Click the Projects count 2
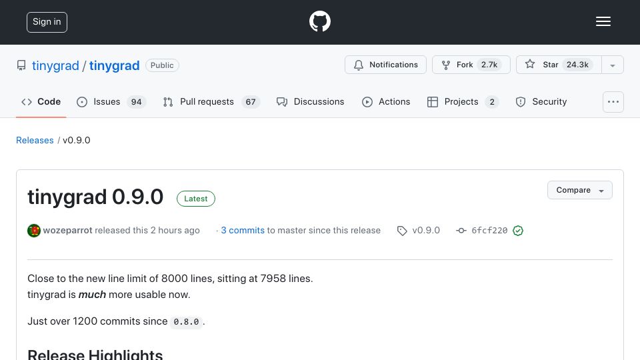Image resolution: width=640 pixels, height=360 pixels. 492,102
